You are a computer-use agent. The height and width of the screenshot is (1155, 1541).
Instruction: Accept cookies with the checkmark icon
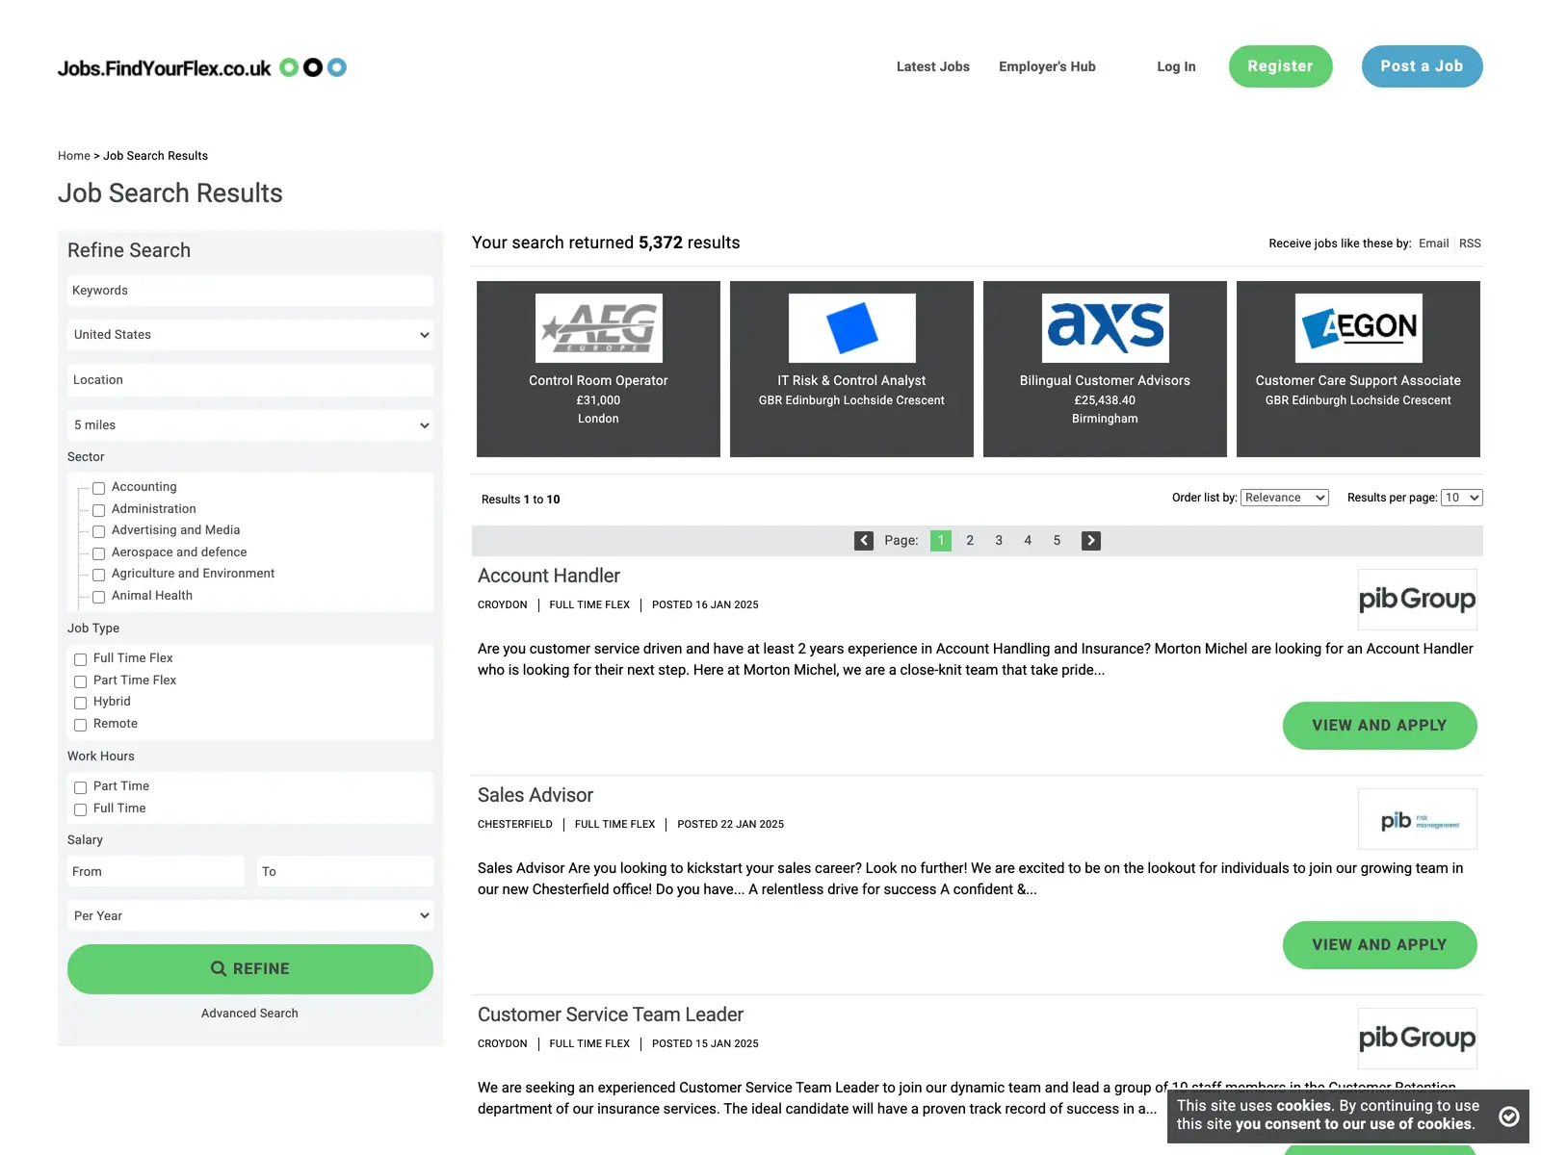(1509, 1116)
